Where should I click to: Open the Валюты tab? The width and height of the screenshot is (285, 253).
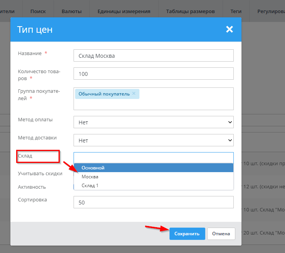pyautogui.click(x=72, y=11)
